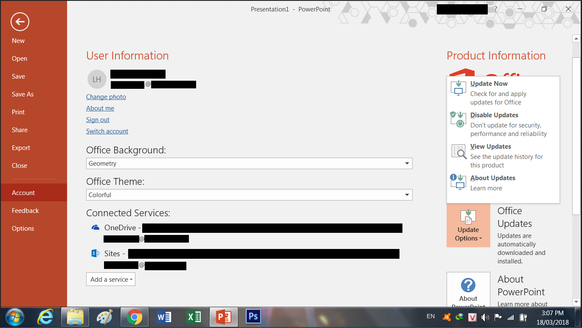582x328 pixels.
Task: Click the EN language indicator
Action: click(430, 317)
